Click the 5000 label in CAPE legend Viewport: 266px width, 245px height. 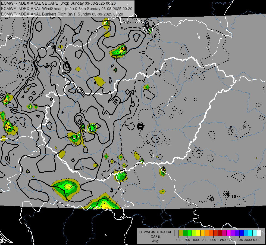pyautogui.click(x=257, y=240)
